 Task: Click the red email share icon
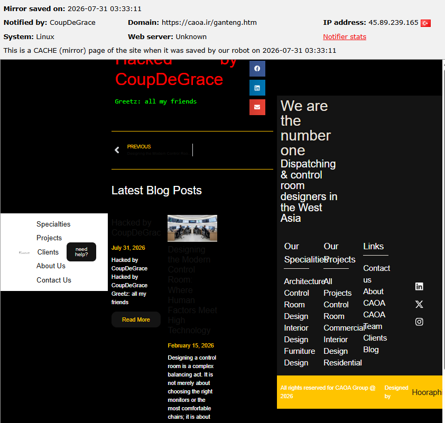[257, 107]
